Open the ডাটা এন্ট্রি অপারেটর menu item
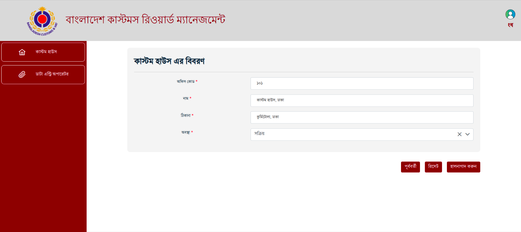This screenshot has width=521, height=232. pyautogui.click(x=43, y=74)
